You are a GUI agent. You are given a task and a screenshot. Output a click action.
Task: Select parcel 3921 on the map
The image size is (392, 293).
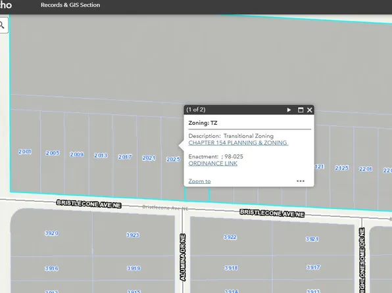pos(312,239)
